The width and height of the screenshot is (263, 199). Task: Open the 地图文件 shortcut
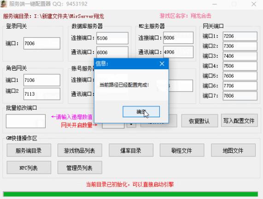233,150
